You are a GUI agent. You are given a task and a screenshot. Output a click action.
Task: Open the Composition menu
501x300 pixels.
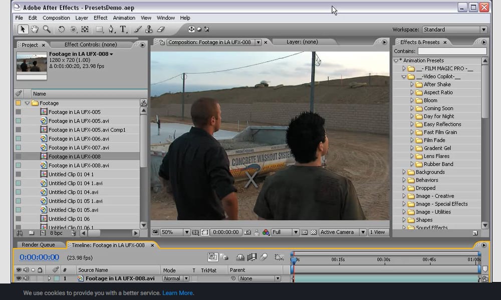[x=56, y=18]
